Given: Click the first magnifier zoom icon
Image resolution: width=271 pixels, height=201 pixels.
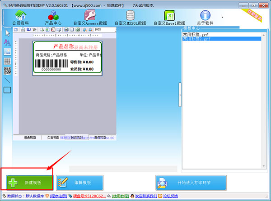Looking at the screenshot, I should point(85,30).
